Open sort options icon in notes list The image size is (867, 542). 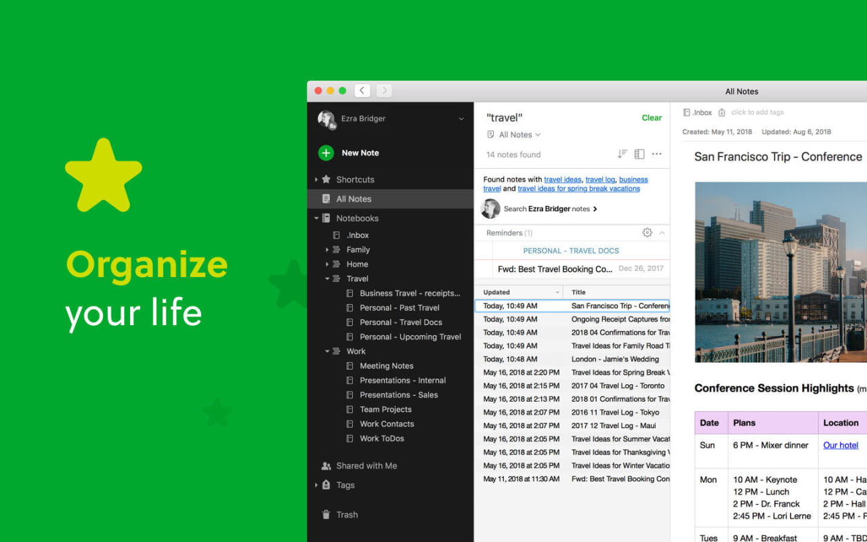622,154
